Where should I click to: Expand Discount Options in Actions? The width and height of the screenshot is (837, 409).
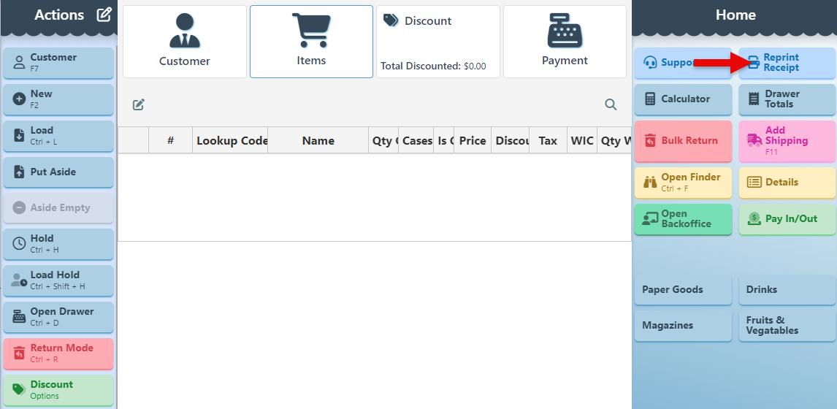coord(58,390)
